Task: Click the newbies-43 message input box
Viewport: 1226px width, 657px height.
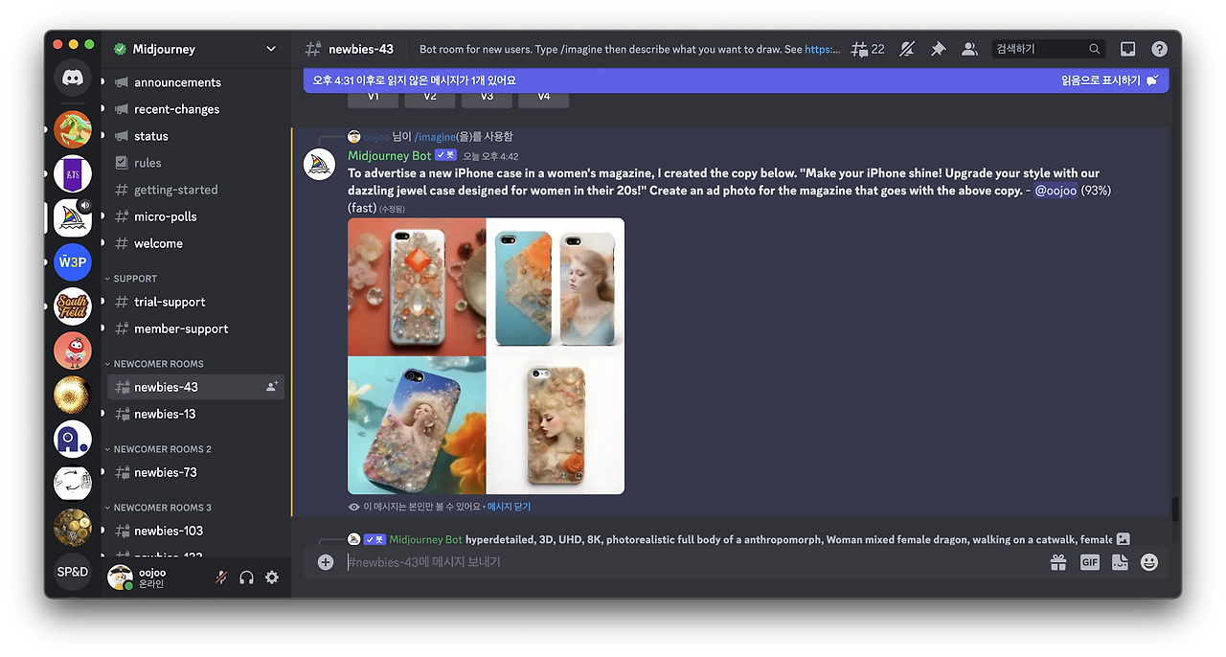Action: coord(690,562)
